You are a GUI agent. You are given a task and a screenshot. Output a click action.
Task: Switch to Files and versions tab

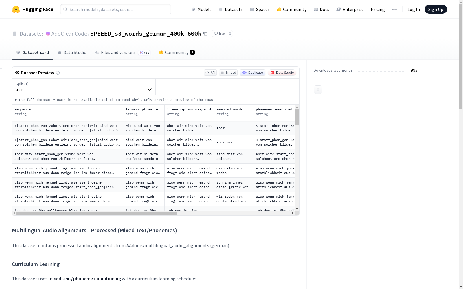[x=122, y=52]
